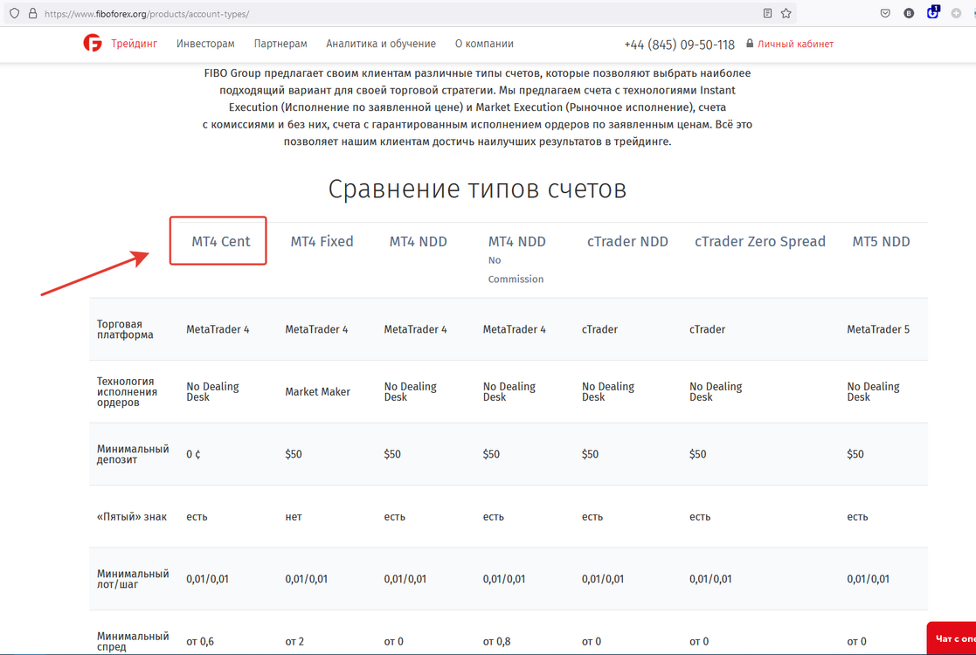This screenshot has width=976, height=655.
Task: Bookmark this page with the star icon
Action: pyautogui.click(x=786, y=13)
